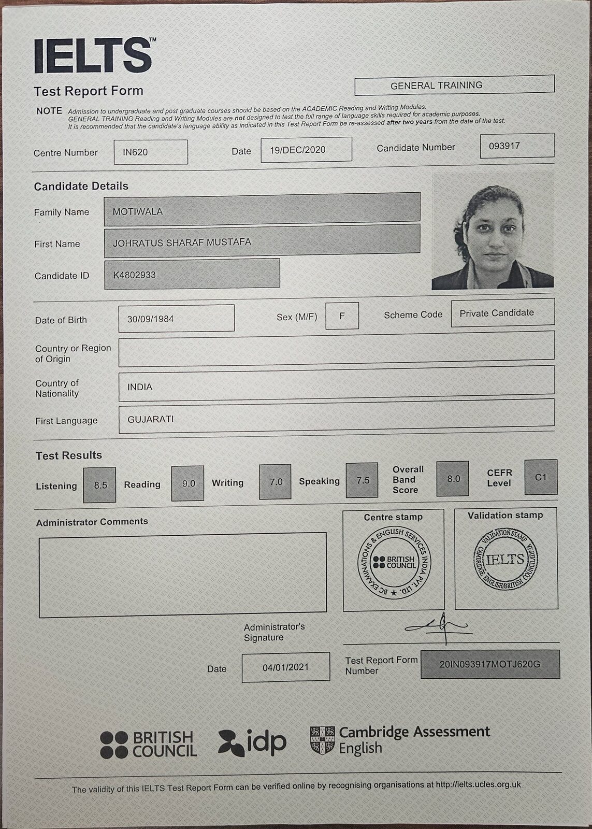Click the Reading score box 9.0
Viewport: 592px width, 829px height.
pyautogui.click(x=188, y=483)
